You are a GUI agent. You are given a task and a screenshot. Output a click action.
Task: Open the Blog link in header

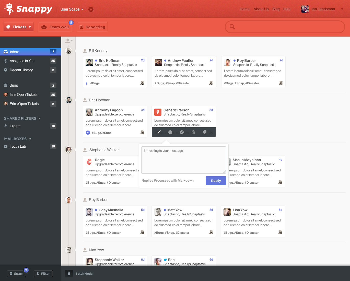276,9
